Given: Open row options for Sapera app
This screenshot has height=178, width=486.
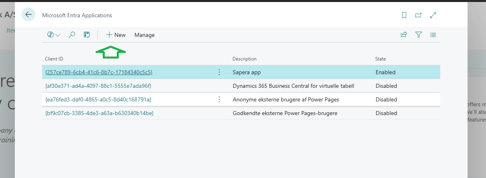Looking at the screenshot, I should tap(219, 72).
